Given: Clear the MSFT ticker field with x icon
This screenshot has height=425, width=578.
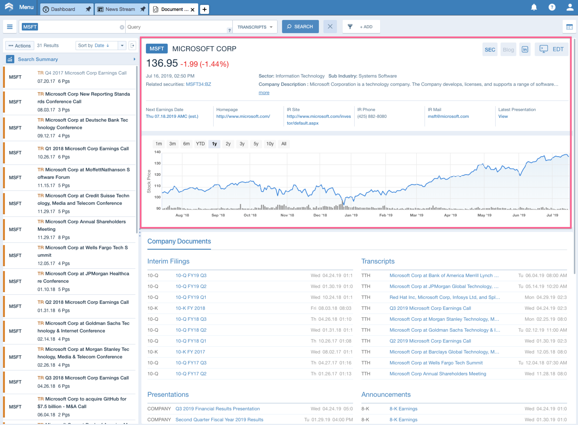Looking at the screenshot, I should click(122, 27).
